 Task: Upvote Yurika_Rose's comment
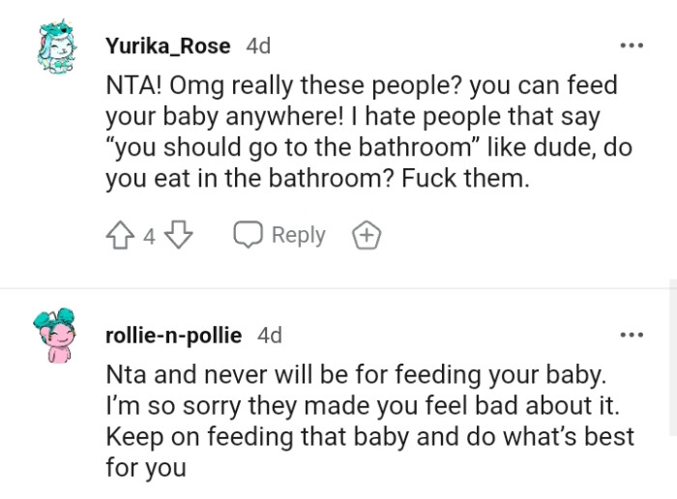coord(122,236)
